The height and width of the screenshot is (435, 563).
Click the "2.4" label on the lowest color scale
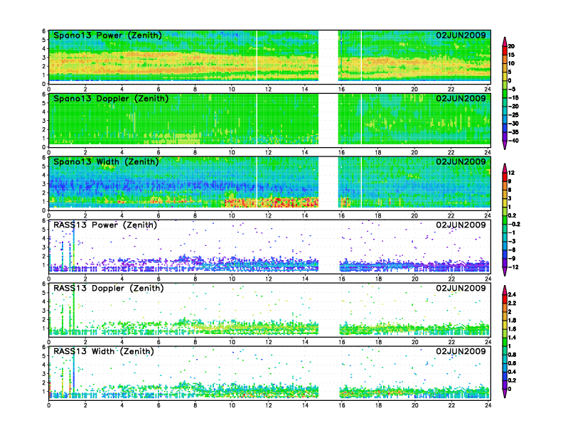(512, 294)
